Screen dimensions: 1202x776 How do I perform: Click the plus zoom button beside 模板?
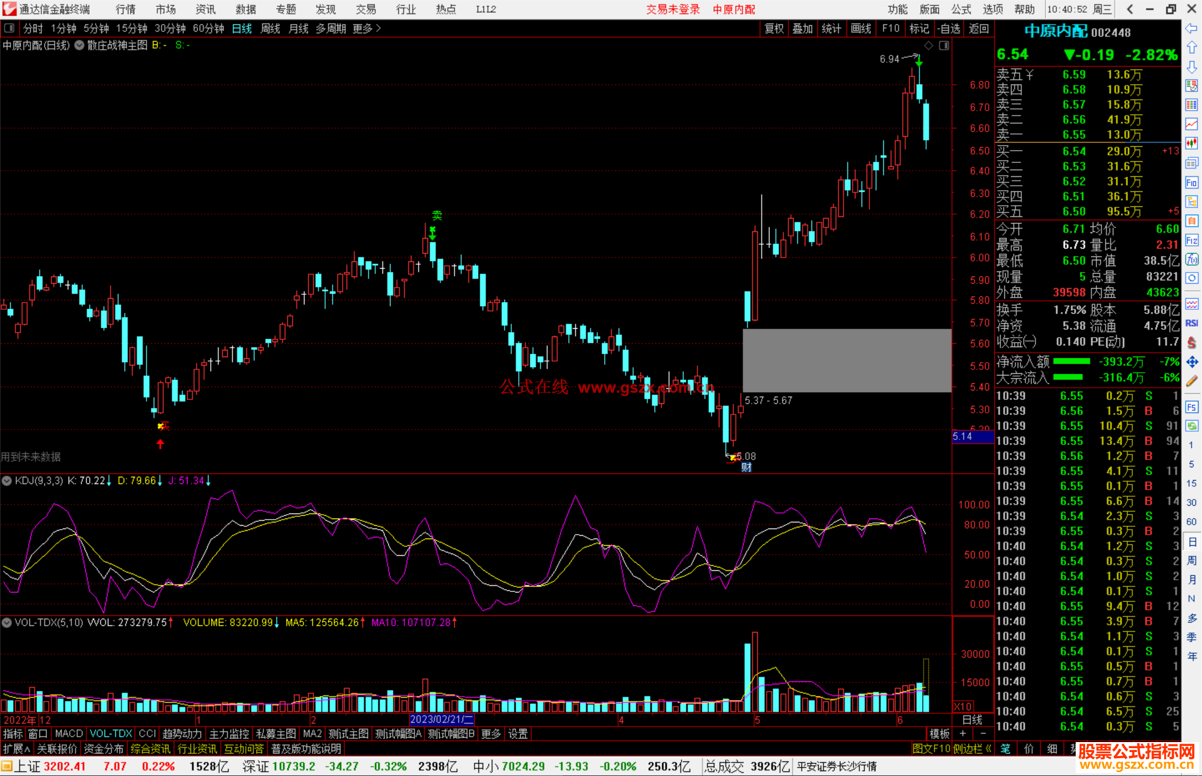click(963, 734)
